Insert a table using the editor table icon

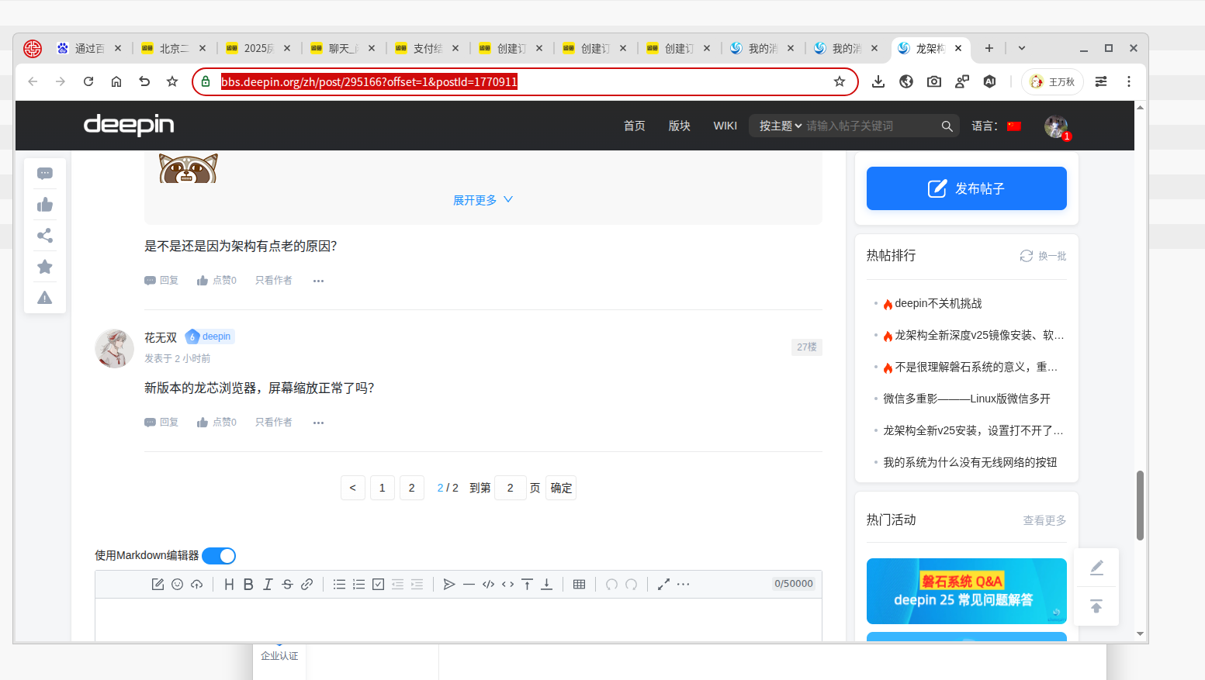click(x=579, y=585)
